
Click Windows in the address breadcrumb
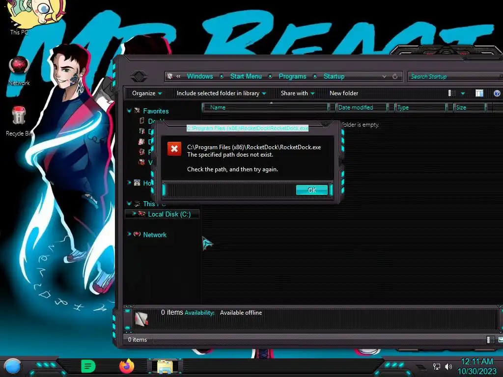(200, 76)
